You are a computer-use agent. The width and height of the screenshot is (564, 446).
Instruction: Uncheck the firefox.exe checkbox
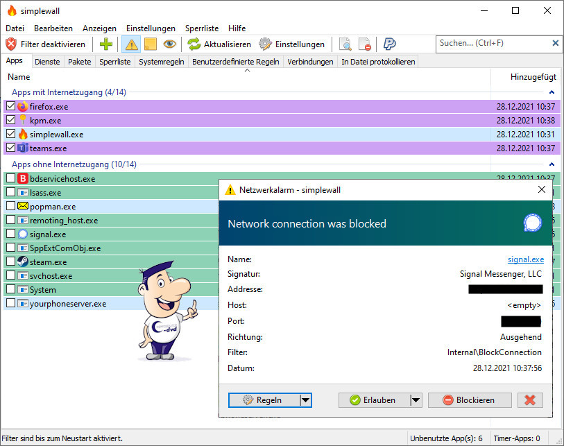click(10, 107)
